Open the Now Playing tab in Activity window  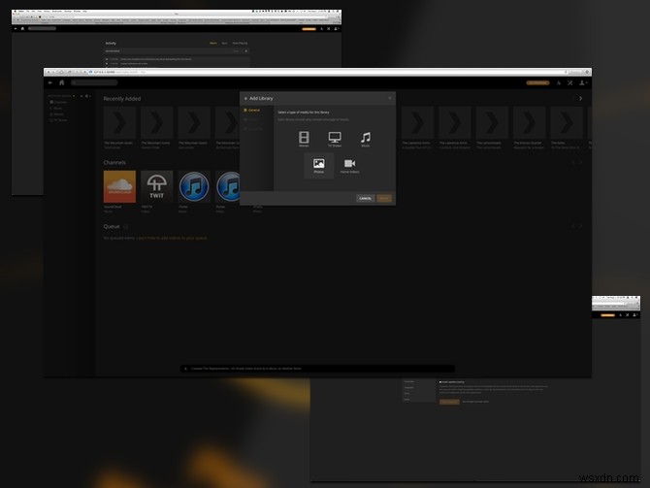point(240,43)
